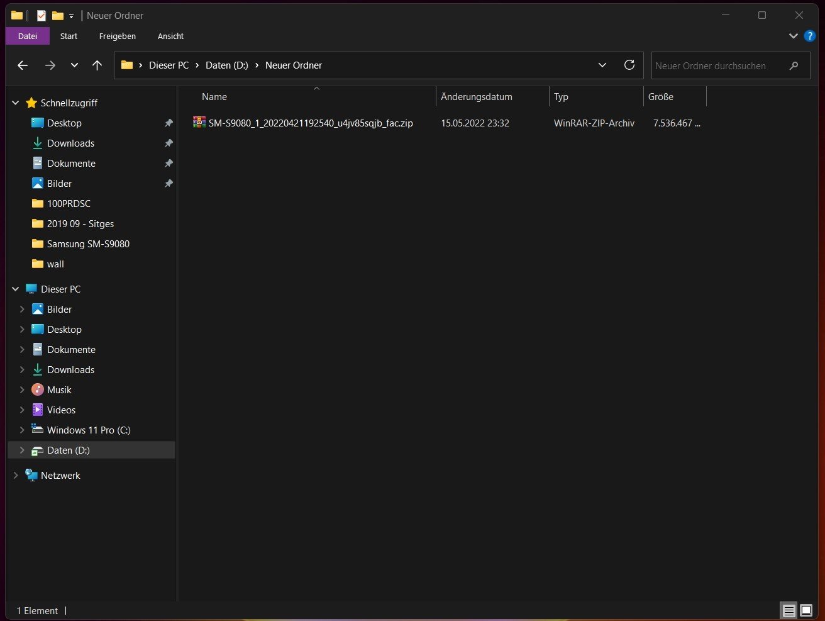Select the SM-S9080 zip archive file
Image resolution: width=825 pixels, height=621 pixels.
[311, 123]
